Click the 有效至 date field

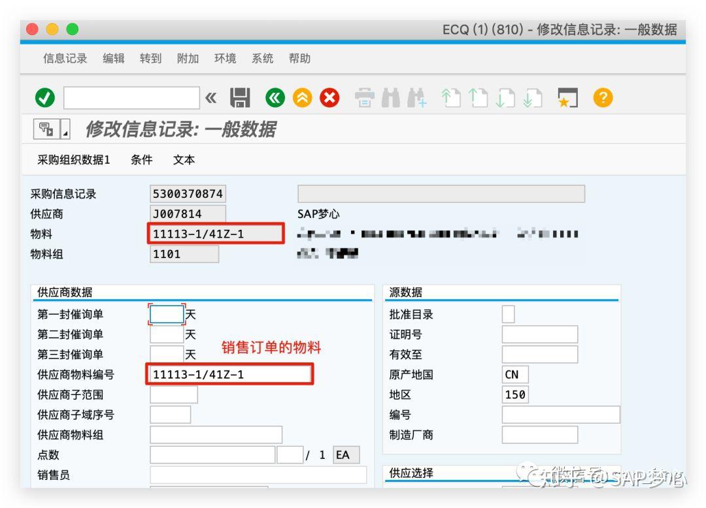(x=540, y=355)
